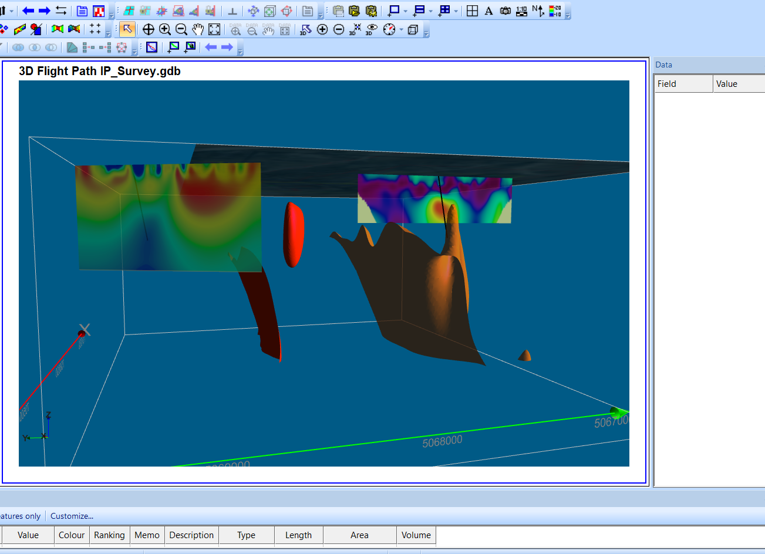Expand the grid-window layout dropdown arrow

(x=456, y=11)
